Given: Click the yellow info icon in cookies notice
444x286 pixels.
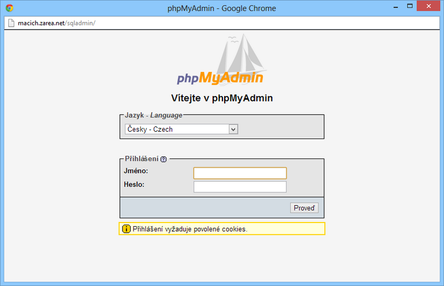Looking at the screenshot, I should (126, 229).
